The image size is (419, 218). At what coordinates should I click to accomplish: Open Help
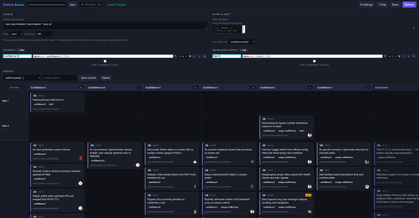[382, 5]
